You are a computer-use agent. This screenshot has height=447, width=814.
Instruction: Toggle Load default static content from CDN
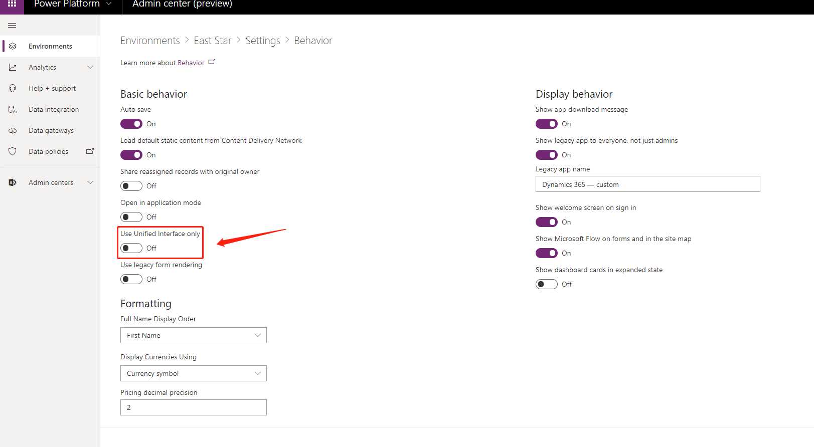click(x=131, y=155)
